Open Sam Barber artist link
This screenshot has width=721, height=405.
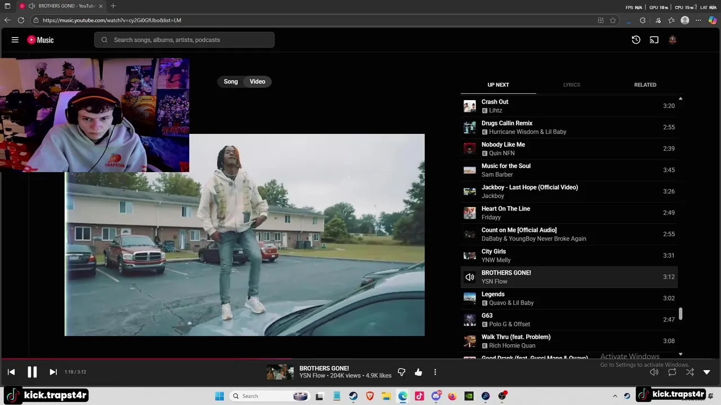(497, 174)
